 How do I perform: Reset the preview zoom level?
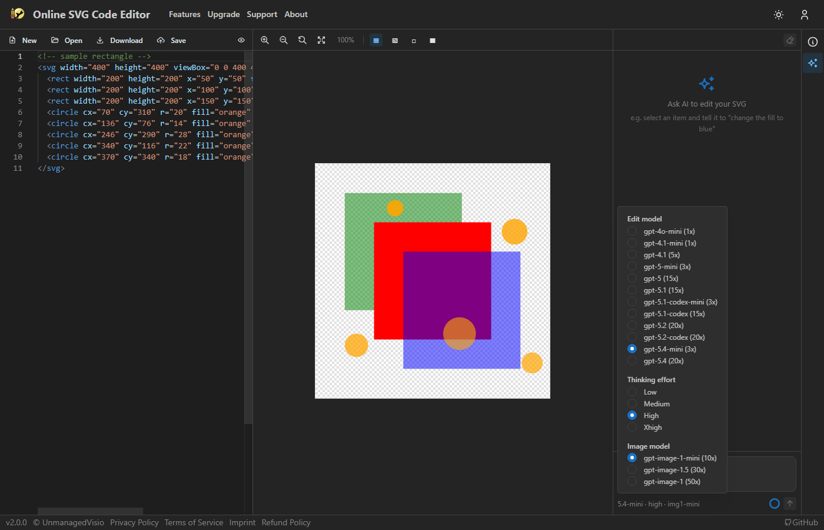[x=303, y=40]
